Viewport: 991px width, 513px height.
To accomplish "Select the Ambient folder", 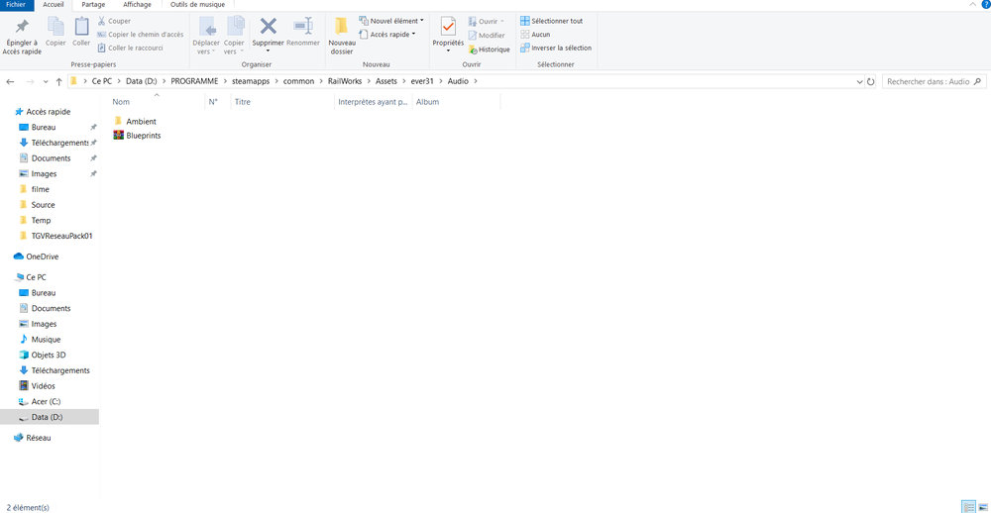I will pyautogui.click(x=135, y=121).
